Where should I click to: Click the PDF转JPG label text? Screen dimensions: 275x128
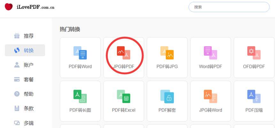tap(167, 67)
